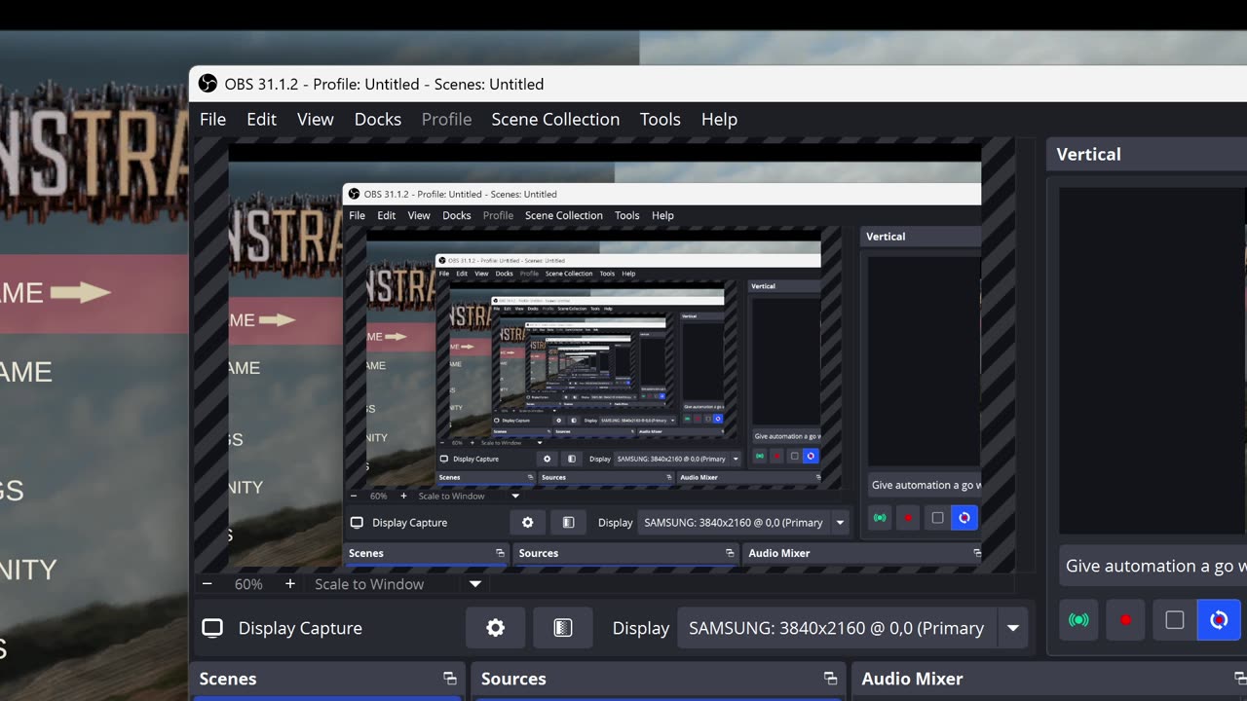Click the Scenes dock title
The image size is (1247, 701).
point(228,679)
